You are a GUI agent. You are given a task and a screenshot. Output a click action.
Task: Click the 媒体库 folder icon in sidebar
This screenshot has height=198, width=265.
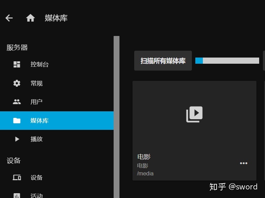click(x=17, y=121)
